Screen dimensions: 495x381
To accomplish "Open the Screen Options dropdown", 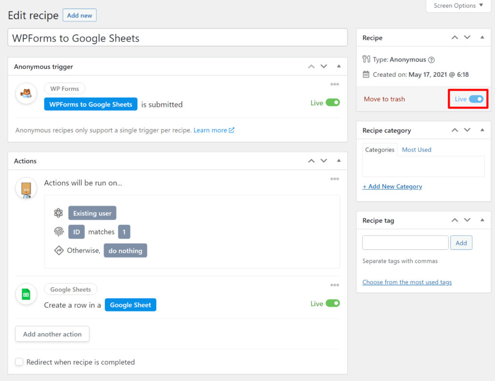I will click(x=458, y=6).
